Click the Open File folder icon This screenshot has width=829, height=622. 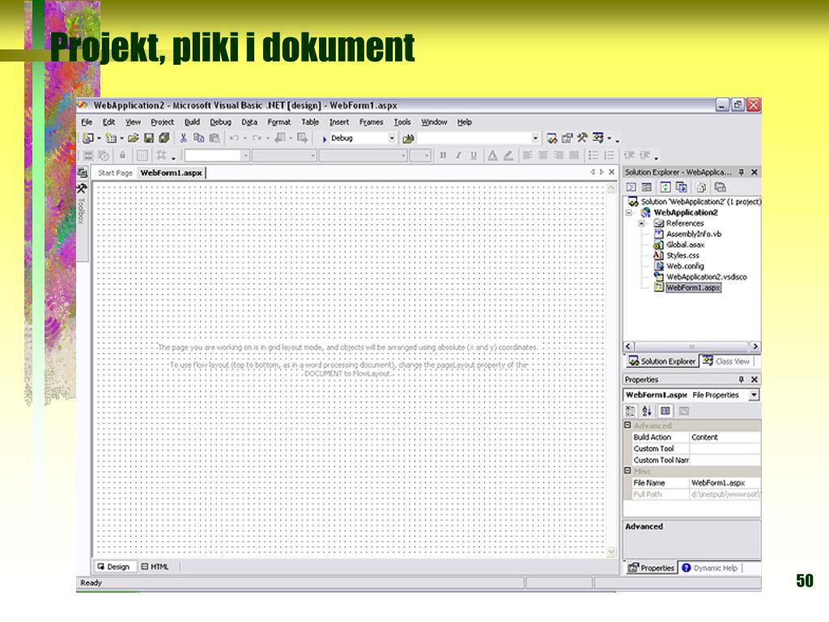(x=134, y=138)
